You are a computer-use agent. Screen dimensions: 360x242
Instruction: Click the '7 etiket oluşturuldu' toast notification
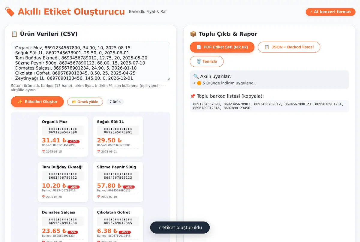coord(180,228)
